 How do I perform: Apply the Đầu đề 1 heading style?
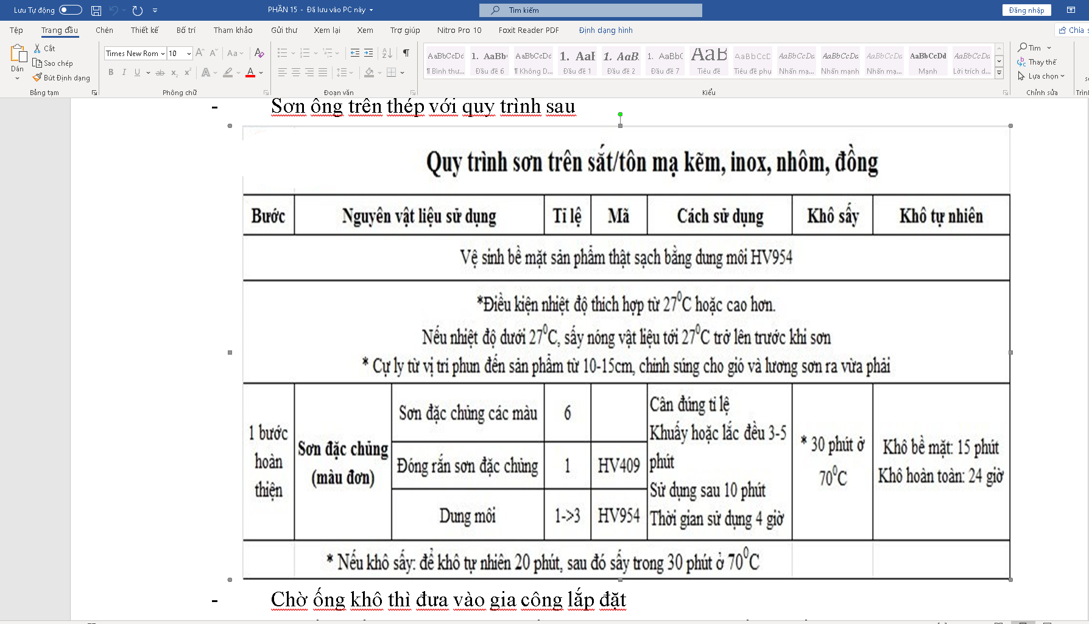(577, 62)
